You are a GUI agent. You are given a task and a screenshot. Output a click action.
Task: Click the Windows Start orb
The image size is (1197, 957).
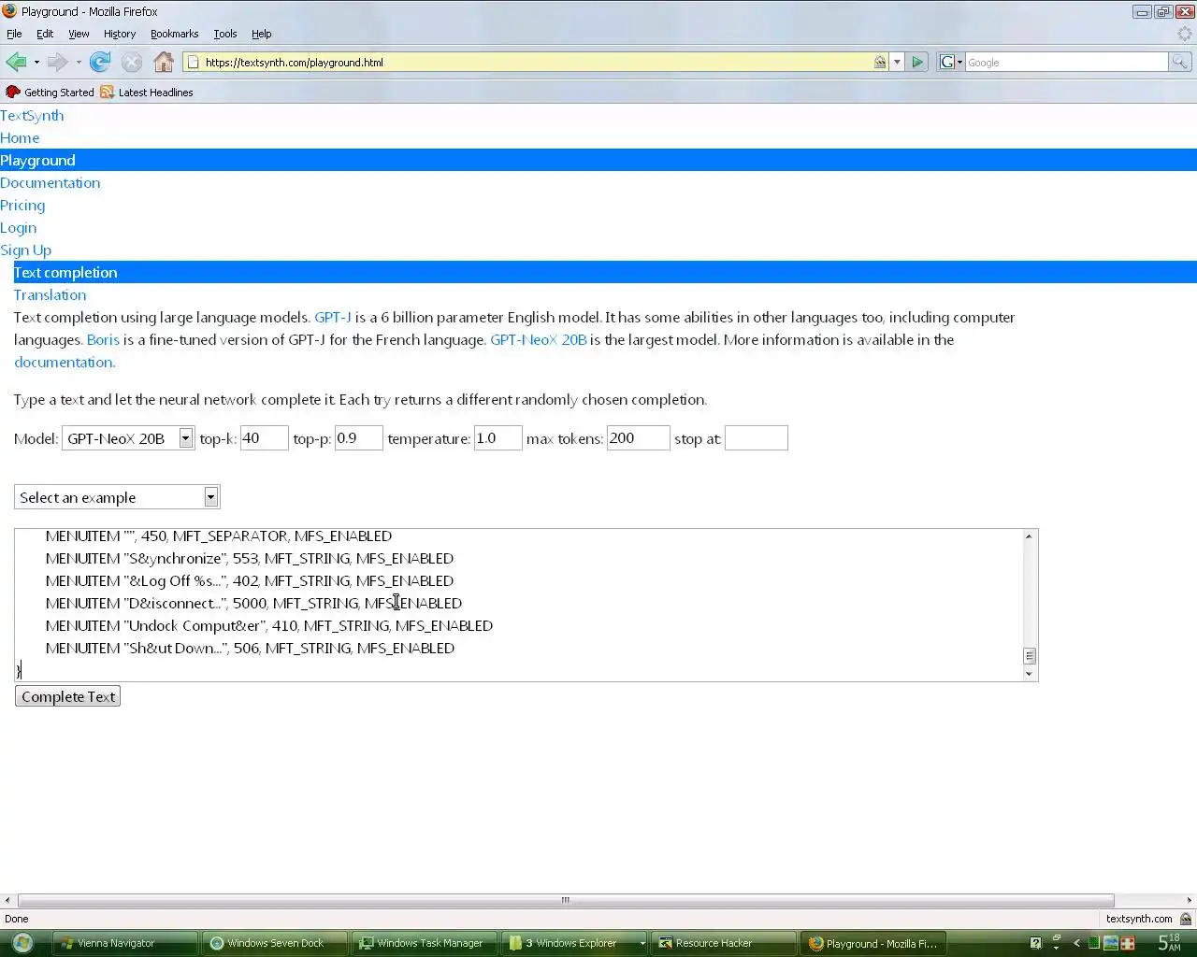pyautogui.click(x=22, y=943)
